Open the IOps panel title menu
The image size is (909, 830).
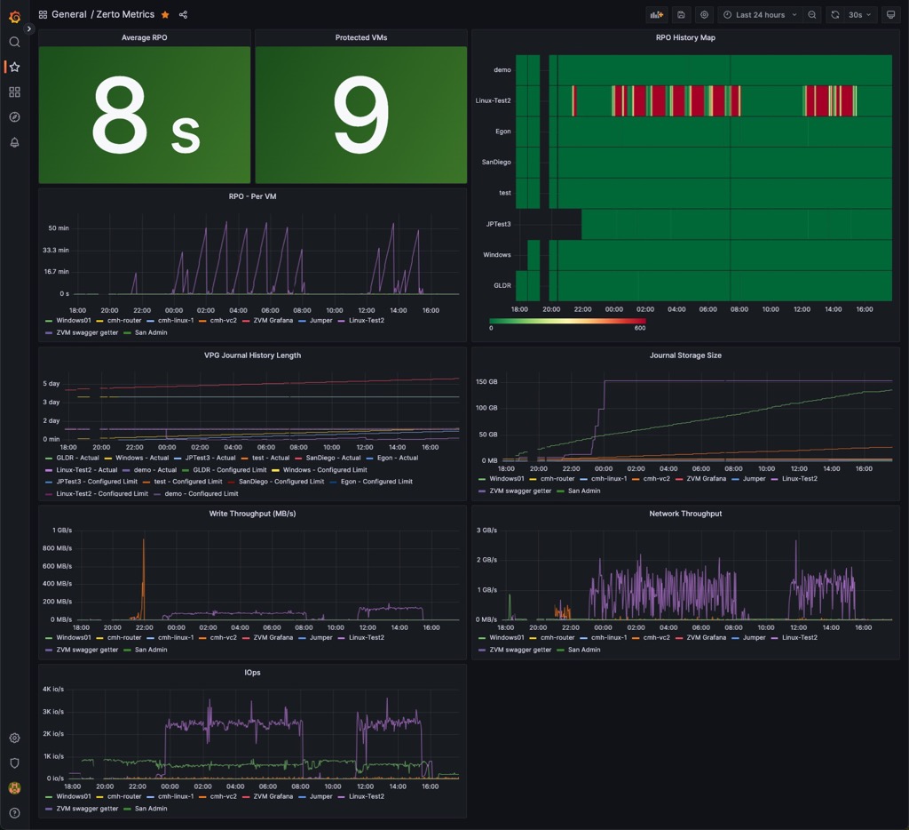click(252, 673)
